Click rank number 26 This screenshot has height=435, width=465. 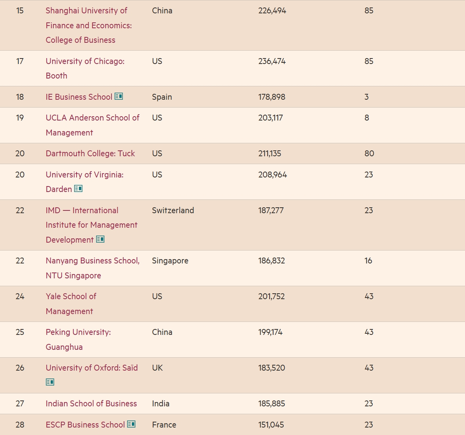(20, 367)
